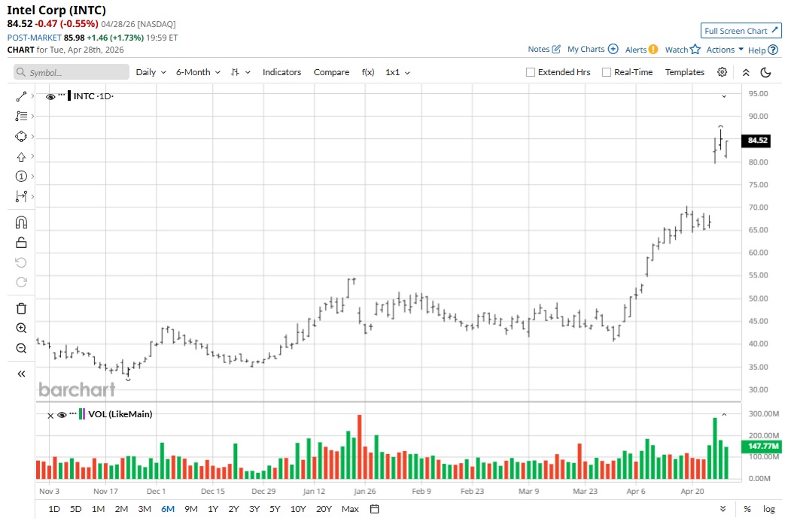Open the f(x) expressions menu
This screenshot has width=797, height=524.
[368, 72]
